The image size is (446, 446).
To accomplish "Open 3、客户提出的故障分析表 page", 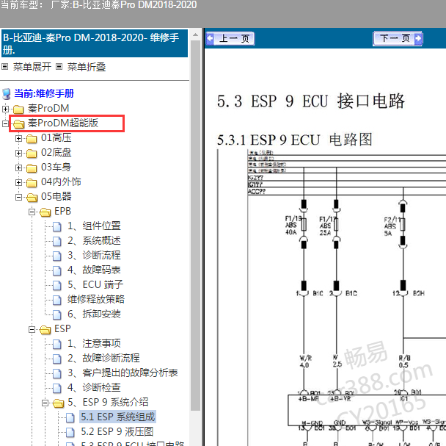I will 123,373.
